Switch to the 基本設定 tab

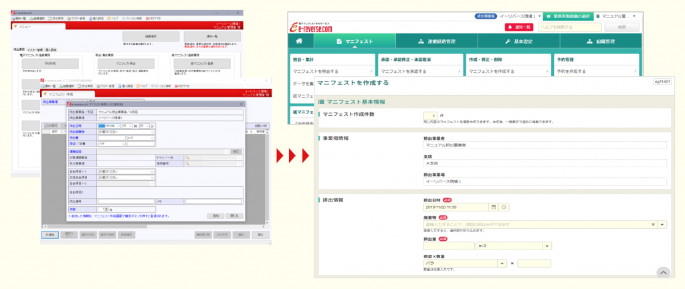(x=518, y=41)
